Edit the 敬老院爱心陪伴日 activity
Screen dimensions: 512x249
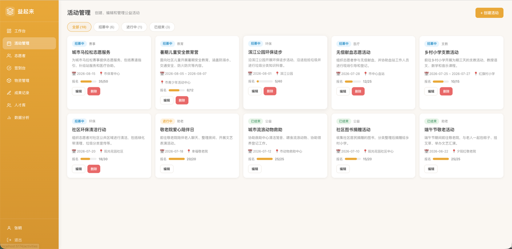tap(166, 169)
